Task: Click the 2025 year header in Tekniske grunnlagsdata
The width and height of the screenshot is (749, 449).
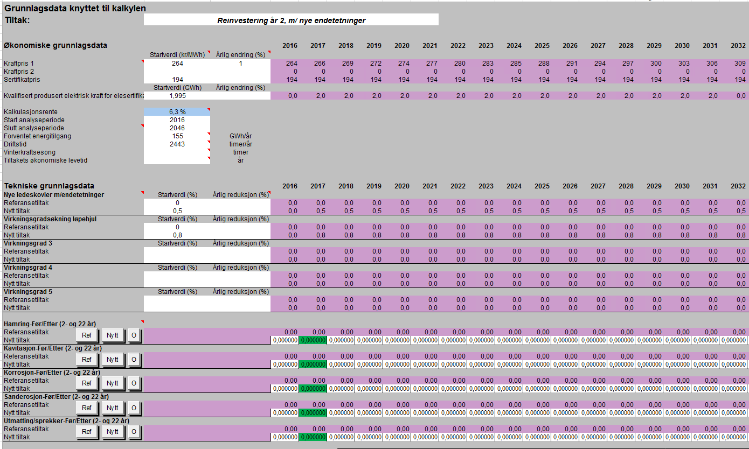Action: click(x=542, y=186)
